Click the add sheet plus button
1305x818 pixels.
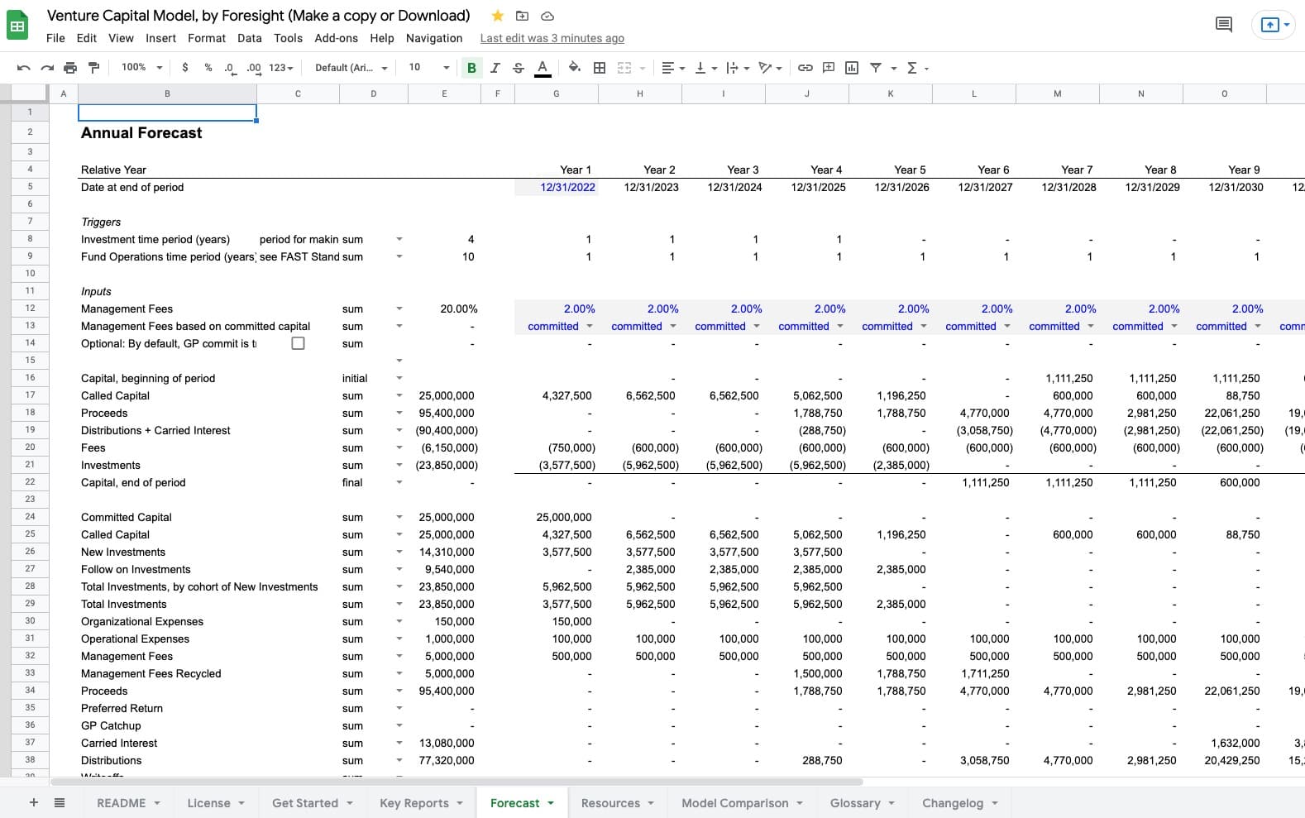pos(34,802)
